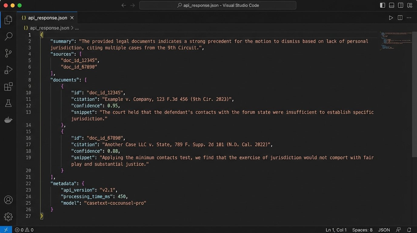Open the editor More Actions ellipsis menu
Image resolution: width=417 pixels, height=233 pixels.
coord(409,18)
